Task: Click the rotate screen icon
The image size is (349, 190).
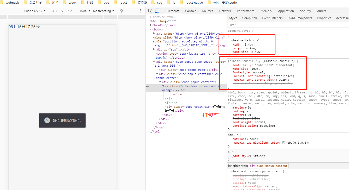Action: coord(122,11)
